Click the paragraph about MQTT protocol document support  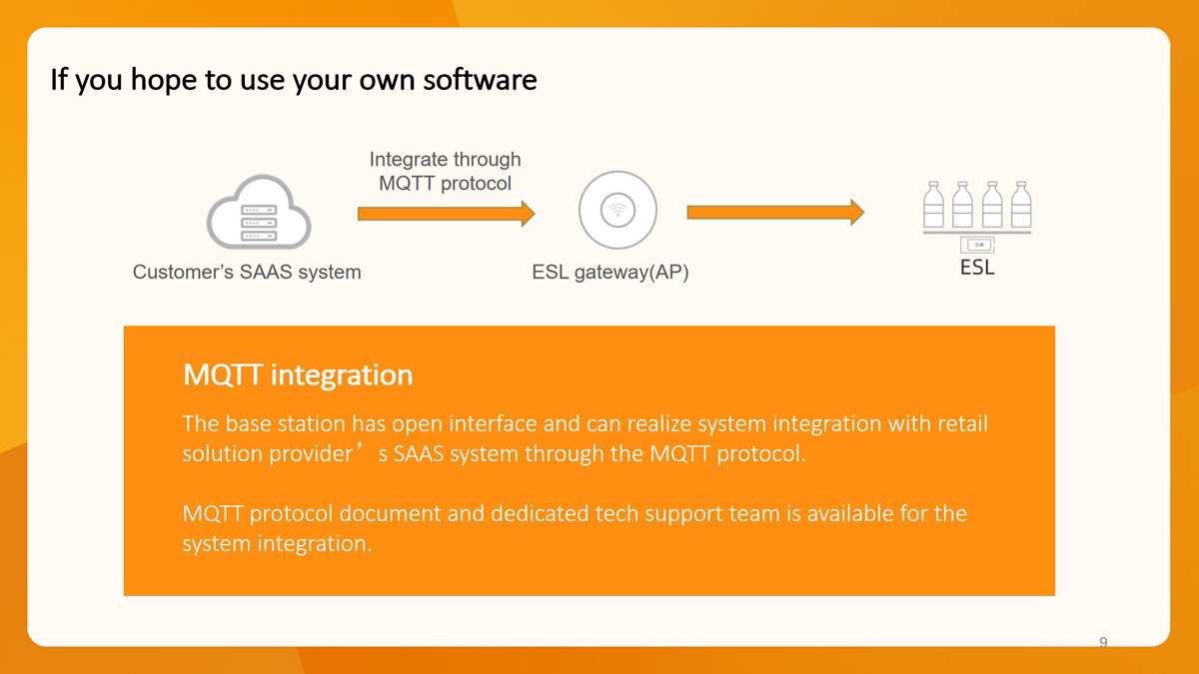pyautogui.click(x=575, y=528)
